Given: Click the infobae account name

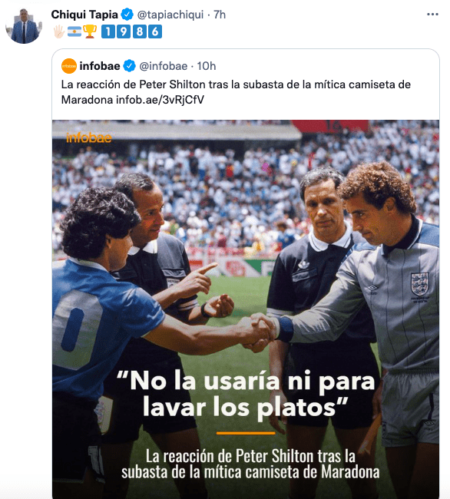Looking at the screenshot, I should pos(100,66).
